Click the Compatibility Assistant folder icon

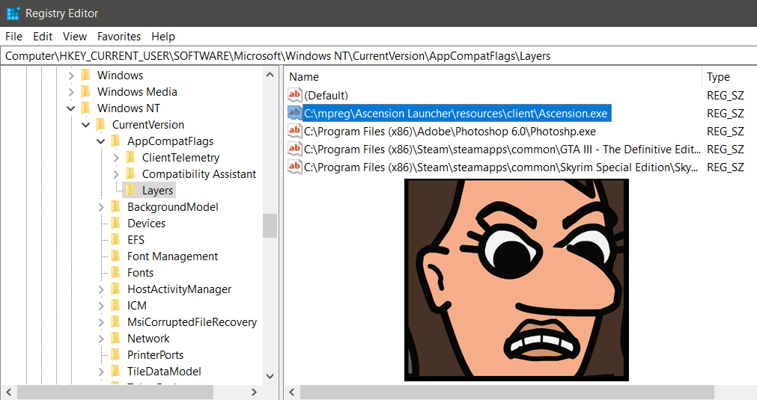pos(130,173)
